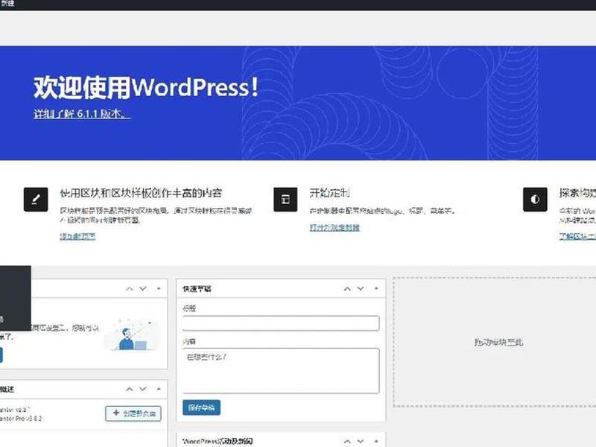This screenshot has width=596, height=447.
Task: Click the 保存草稿 button
Action: point(201,408)
